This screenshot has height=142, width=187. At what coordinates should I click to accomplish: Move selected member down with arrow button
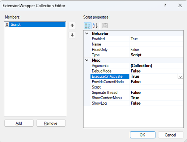[72, 35]
